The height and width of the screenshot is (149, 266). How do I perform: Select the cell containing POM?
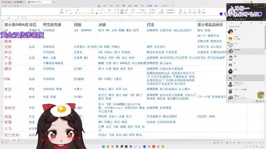(16, 79)
